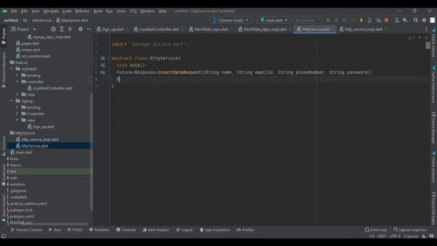Open the Terminal tool window
437x246 pixels.
(126, 230)
